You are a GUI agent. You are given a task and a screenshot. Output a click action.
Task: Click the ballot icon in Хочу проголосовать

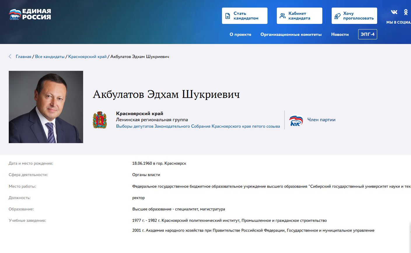[x=337, y=16]
